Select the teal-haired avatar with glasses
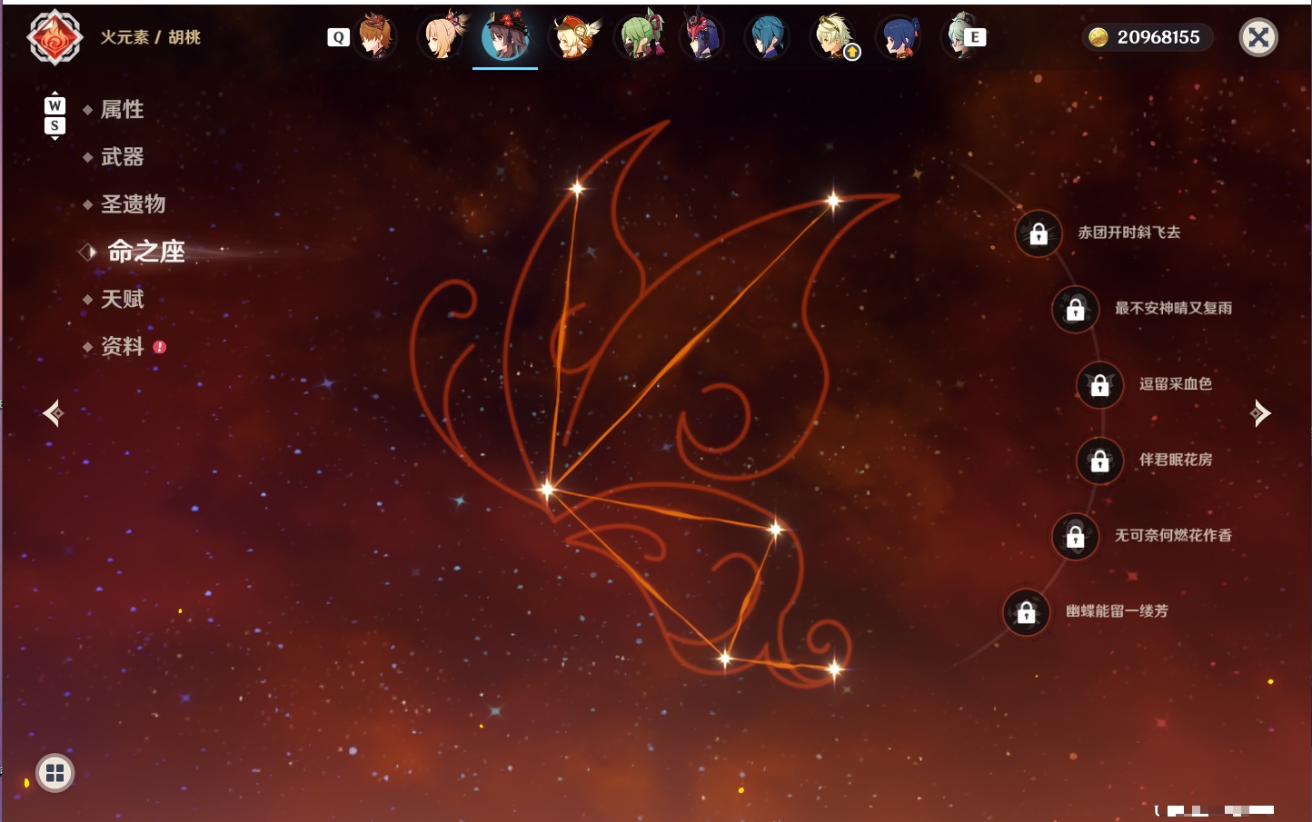 [957, 37]
